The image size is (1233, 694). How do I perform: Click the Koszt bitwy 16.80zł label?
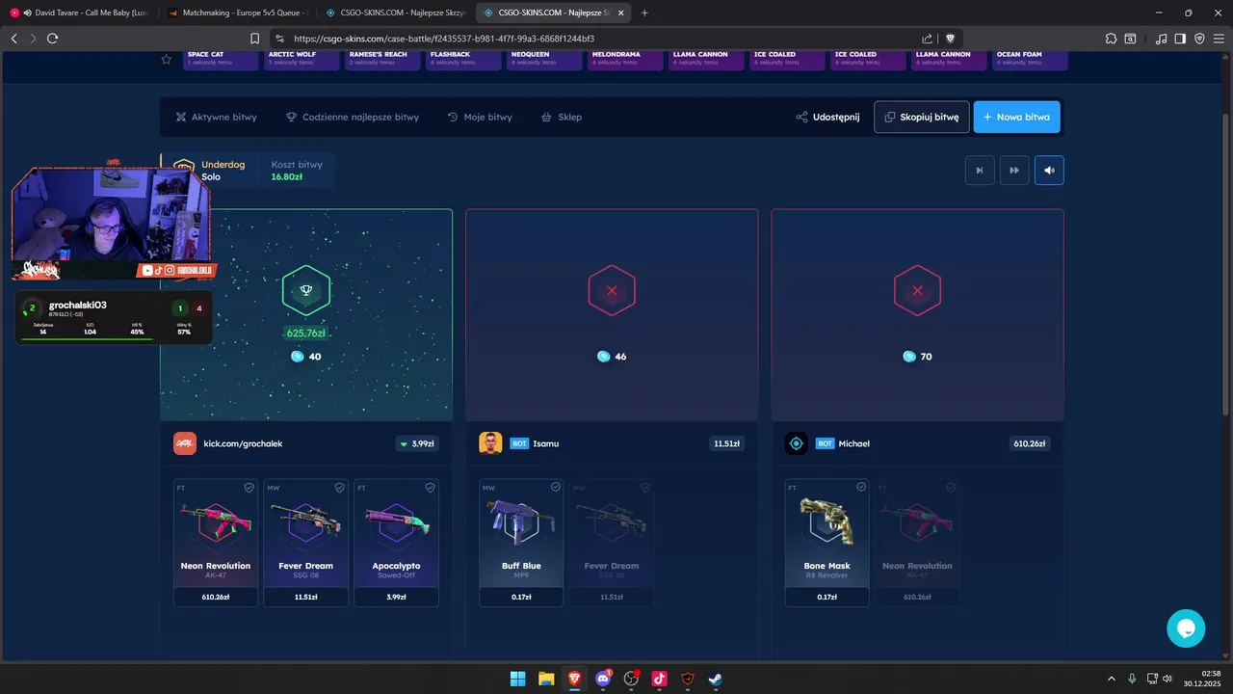pyautogui.click(x=297, y=171)
